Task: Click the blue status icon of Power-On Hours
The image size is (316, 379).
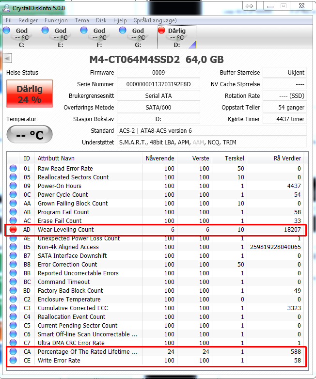Action: tap(13, 186)
